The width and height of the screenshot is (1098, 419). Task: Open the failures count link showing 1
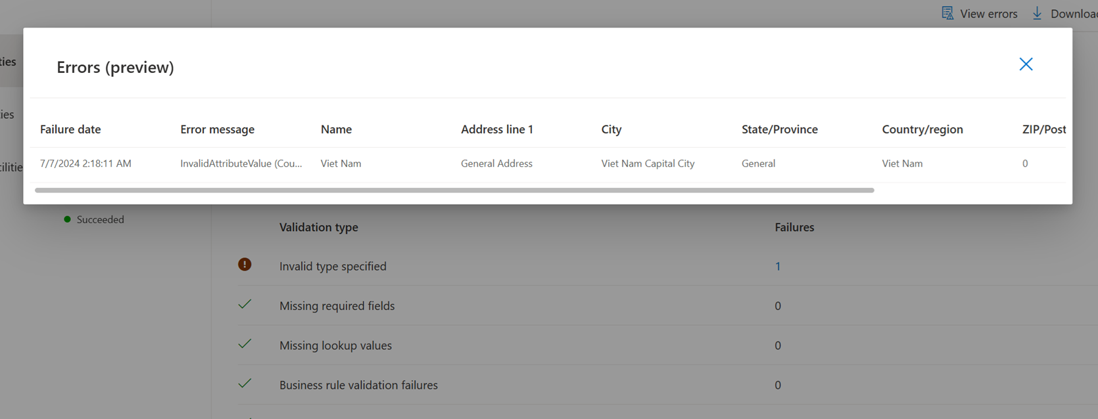pos(778,267)
